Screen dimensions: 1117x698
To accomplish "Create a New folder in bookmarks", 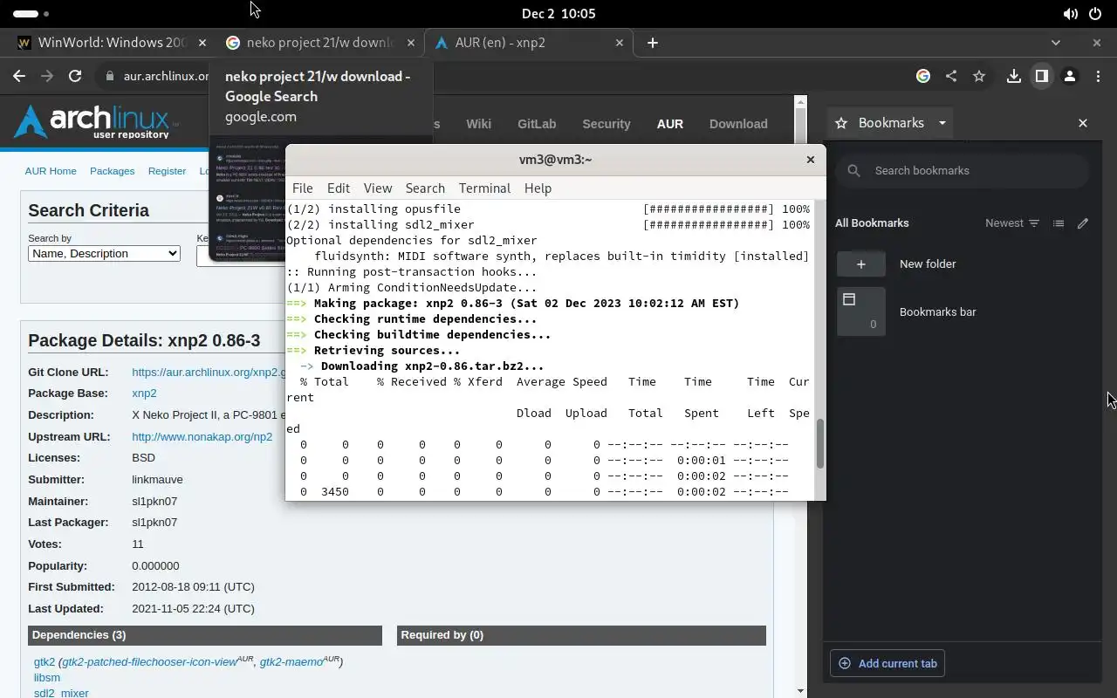I will point(963,263).
